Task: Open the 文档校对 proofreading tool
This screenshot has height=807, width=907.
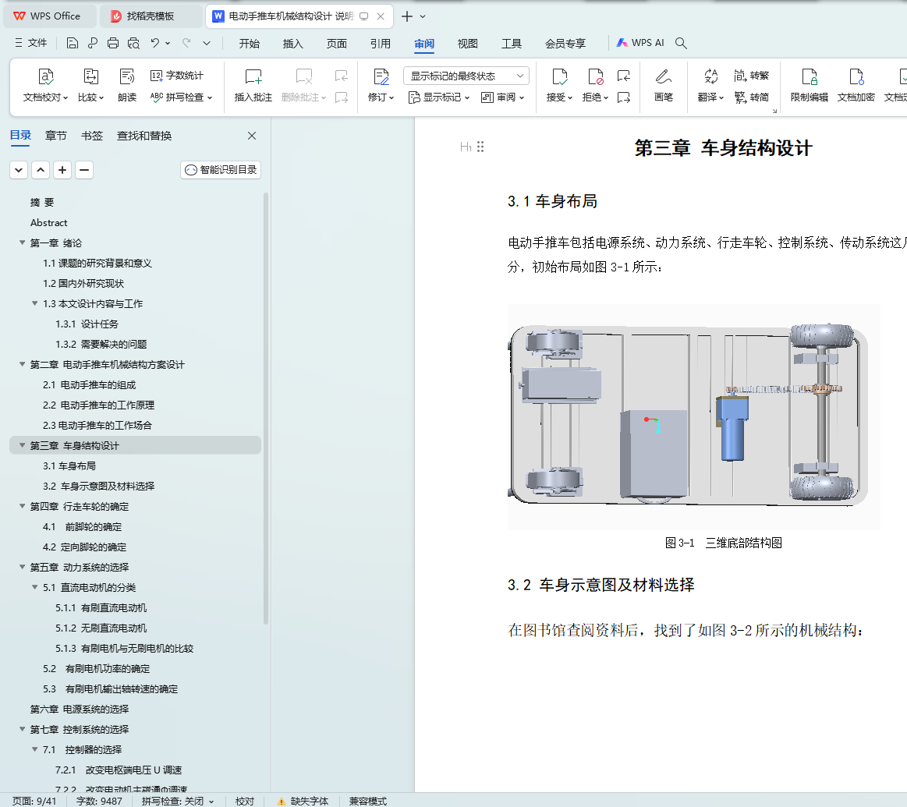Action: (46, 85)
